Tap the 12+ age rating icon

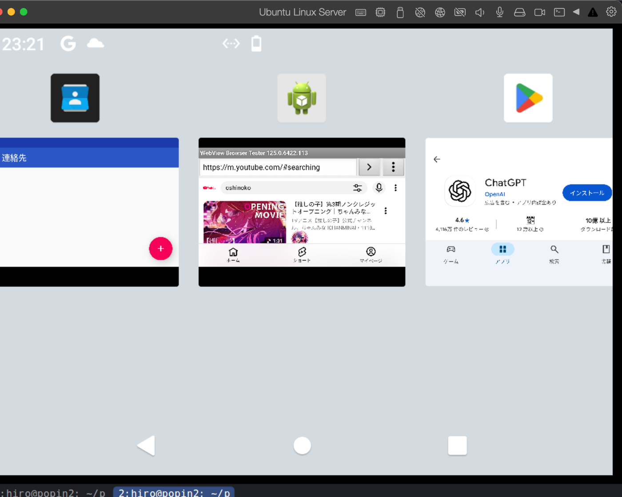point(530,220)
